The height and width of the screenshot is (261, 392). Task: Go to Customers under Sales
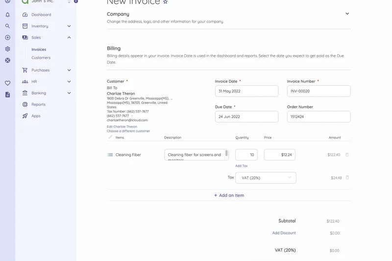click(41, 58)
